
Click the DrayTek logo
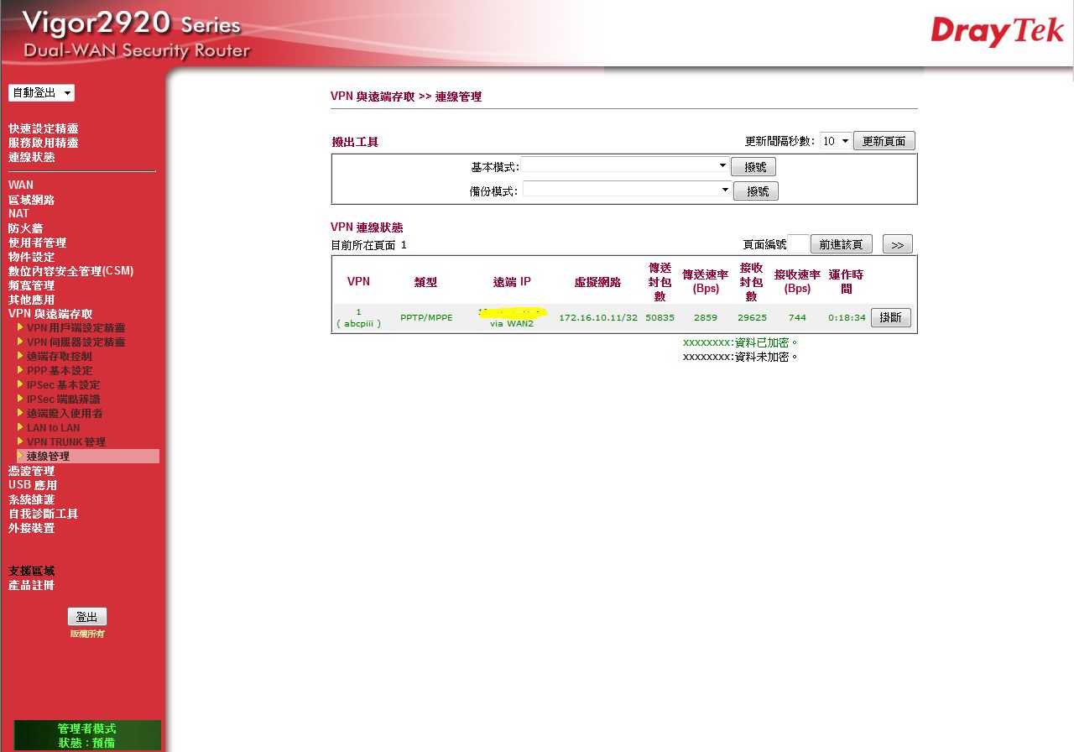pyautogui.click(x=997, y=32)
